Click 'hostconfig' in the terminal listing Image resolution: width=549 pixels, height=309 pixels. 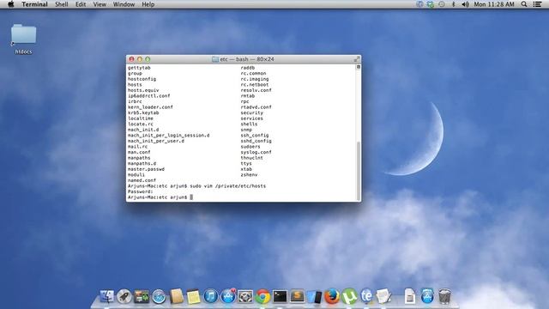pos(142,79)
